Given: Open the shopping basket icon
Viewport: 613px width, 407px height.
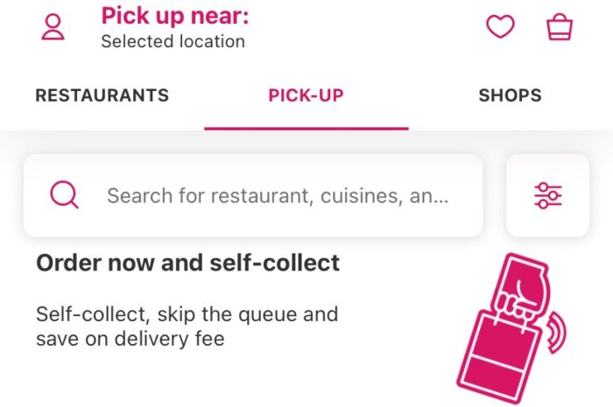Looking at the screenshot, I should [x=560, y=26].
